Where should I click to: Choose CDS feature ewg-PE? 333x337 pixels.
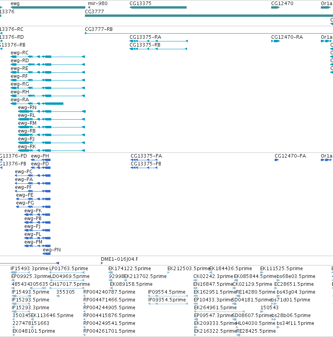click(33, 199)
